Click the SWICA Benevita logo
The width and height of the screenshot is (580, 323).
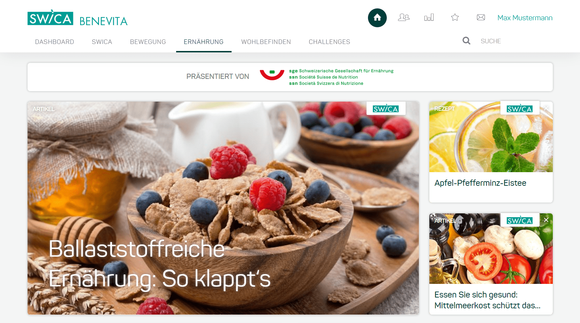tap(77, 18)
